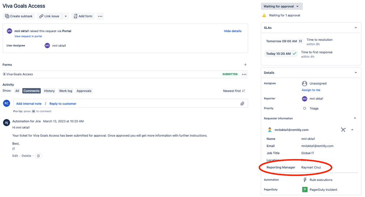Open View request in portal link

(x=28, y=36)
